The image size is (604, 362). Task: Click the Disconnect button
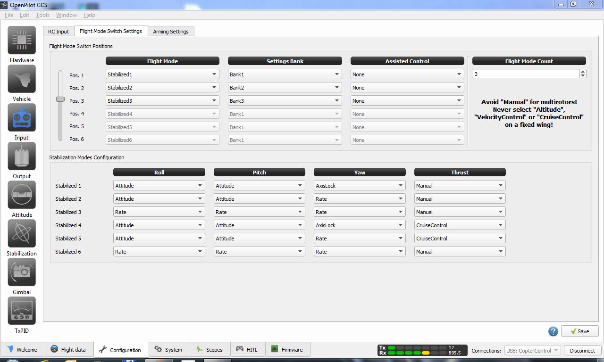(582, 351)
